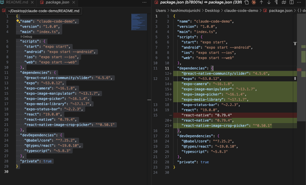Click the added react-native-image-crop-picker line in diff
Image resolution: width=306 pixels, height=185 pixels.
click(235, 126)
